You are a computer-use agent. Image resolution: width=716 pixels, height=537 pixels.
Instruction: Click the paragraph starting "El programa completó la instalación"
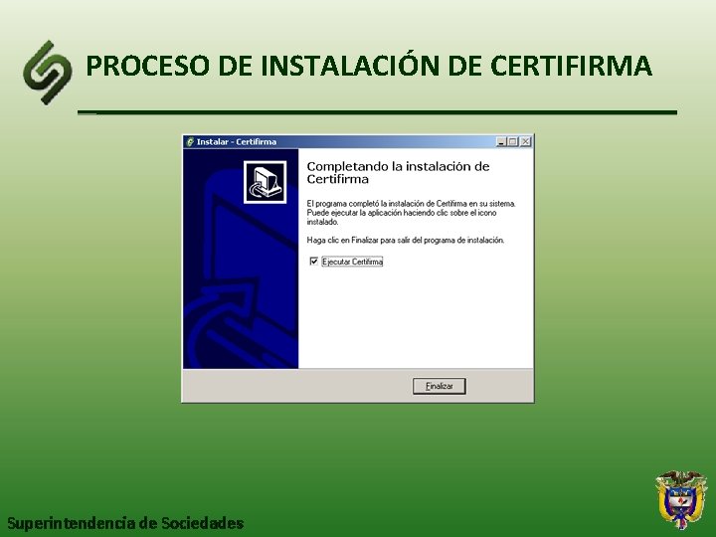(x=411, y=213)
